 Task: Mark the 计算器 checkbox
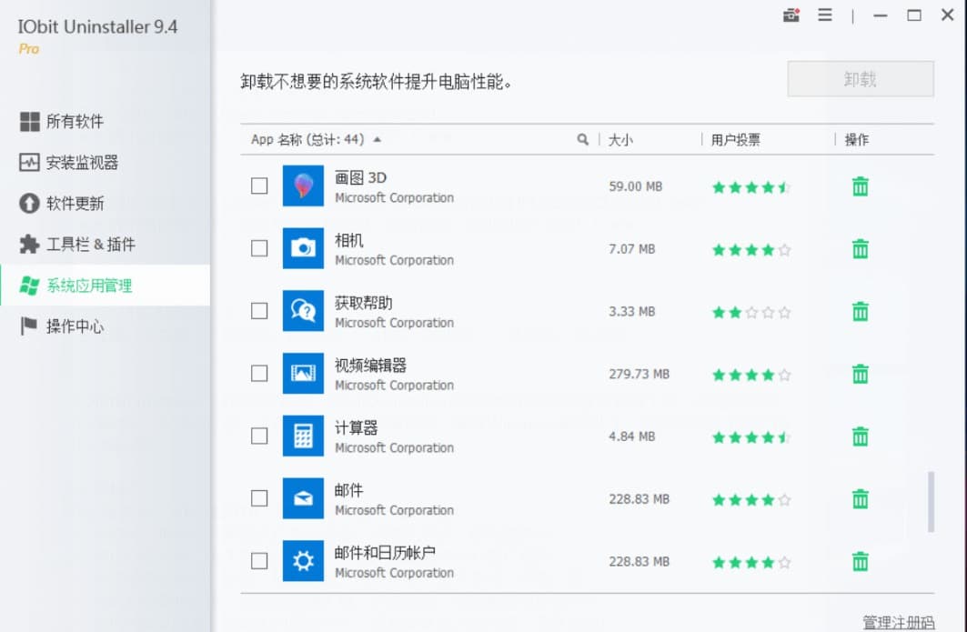[259, 436]
